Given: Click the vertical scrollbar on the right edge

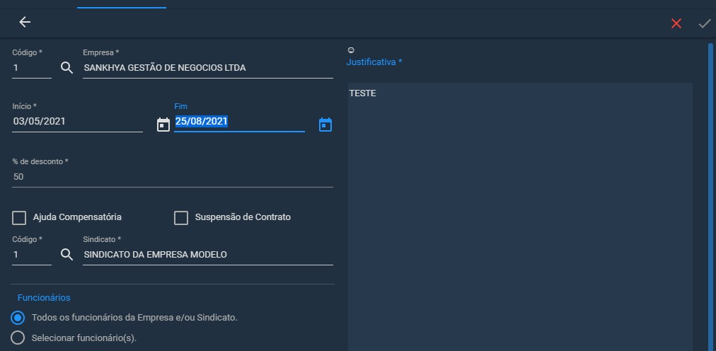Looking at the screenshot, I should coord(710,196).
